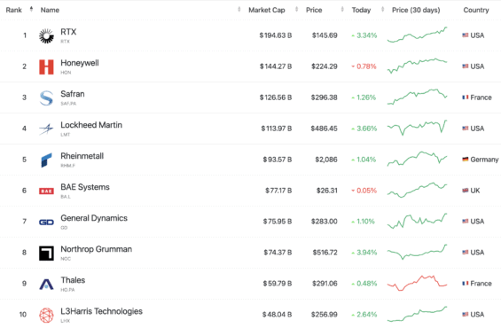
Task: Click Honeywell 30-day price sparkline chart
Action: [x=417, y=66]
